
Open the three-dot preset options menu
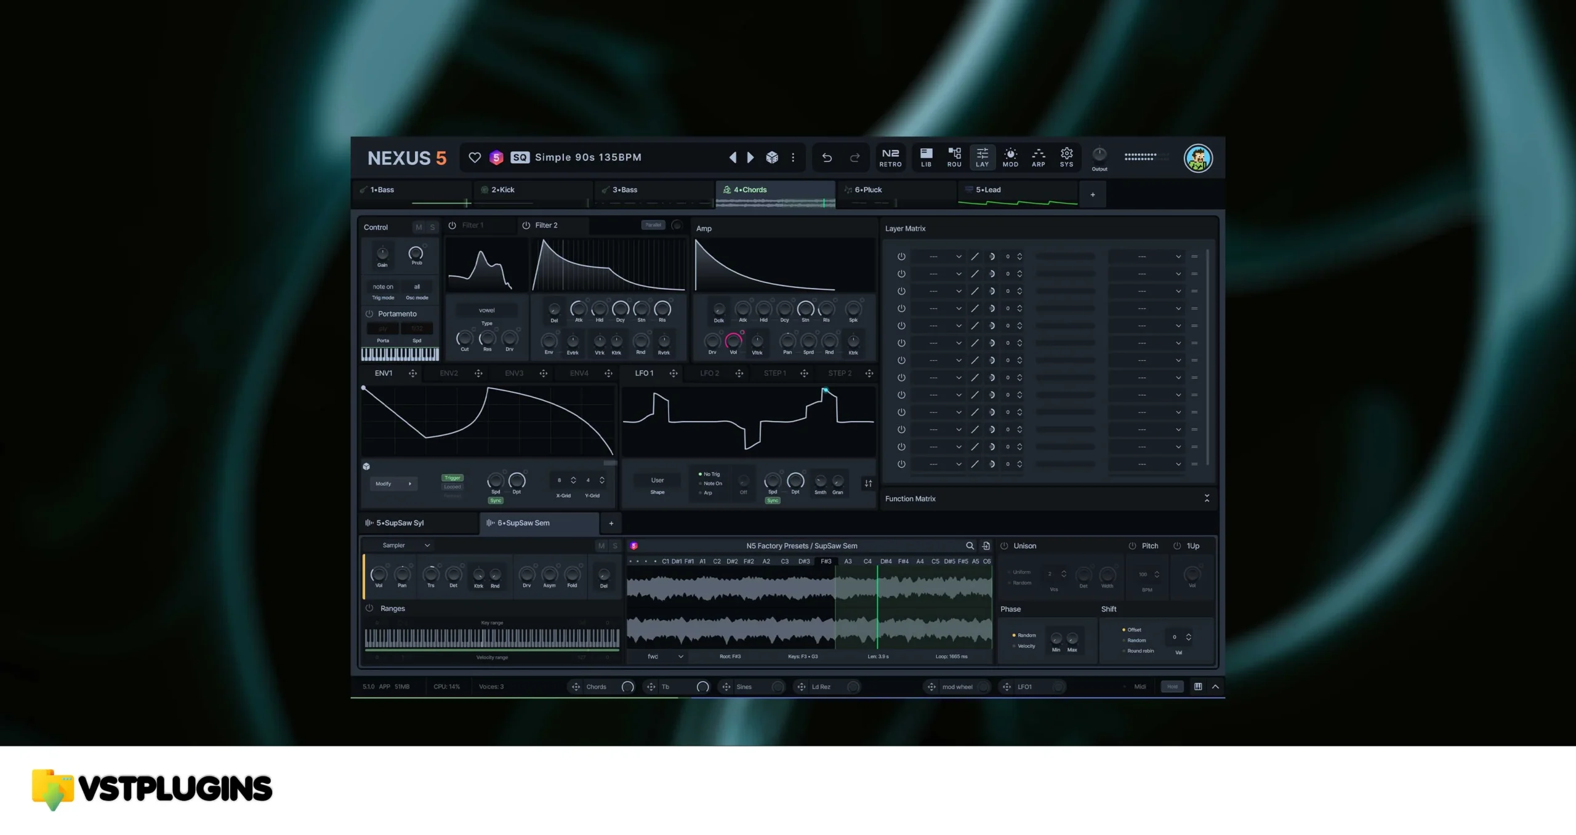tap(793, 158)
